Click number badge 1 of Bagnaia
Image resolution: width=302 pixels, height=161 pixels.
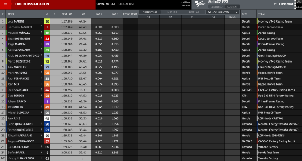(x=47, y=27)
